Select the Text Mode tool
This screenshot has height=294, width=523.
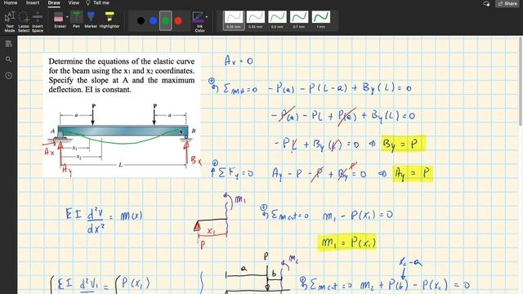[x=10, y=21]
